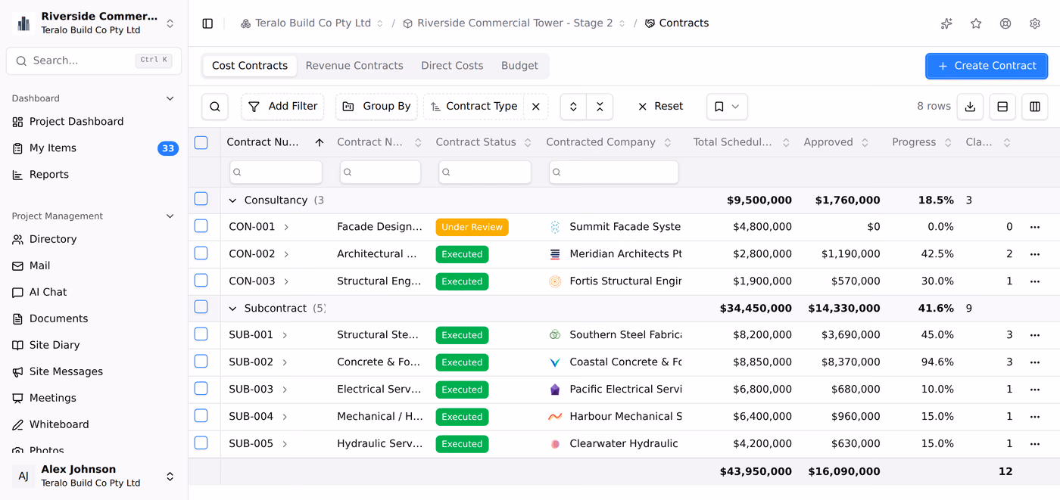Toggle the select-all header checkbox
1060x500 pixels.
(201, 142)
